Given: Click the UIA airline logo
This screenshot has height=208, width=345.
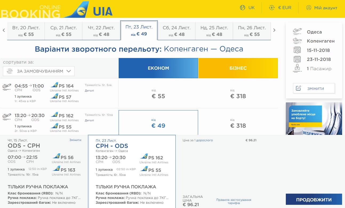Looking at the screenshot, I should [88, 10].
